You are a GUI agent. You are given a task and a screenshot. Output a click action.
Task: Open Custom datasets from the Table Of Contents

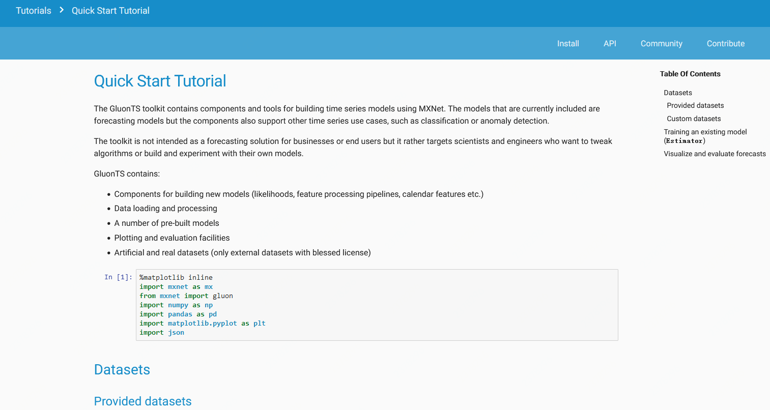(x=693, y=119)
